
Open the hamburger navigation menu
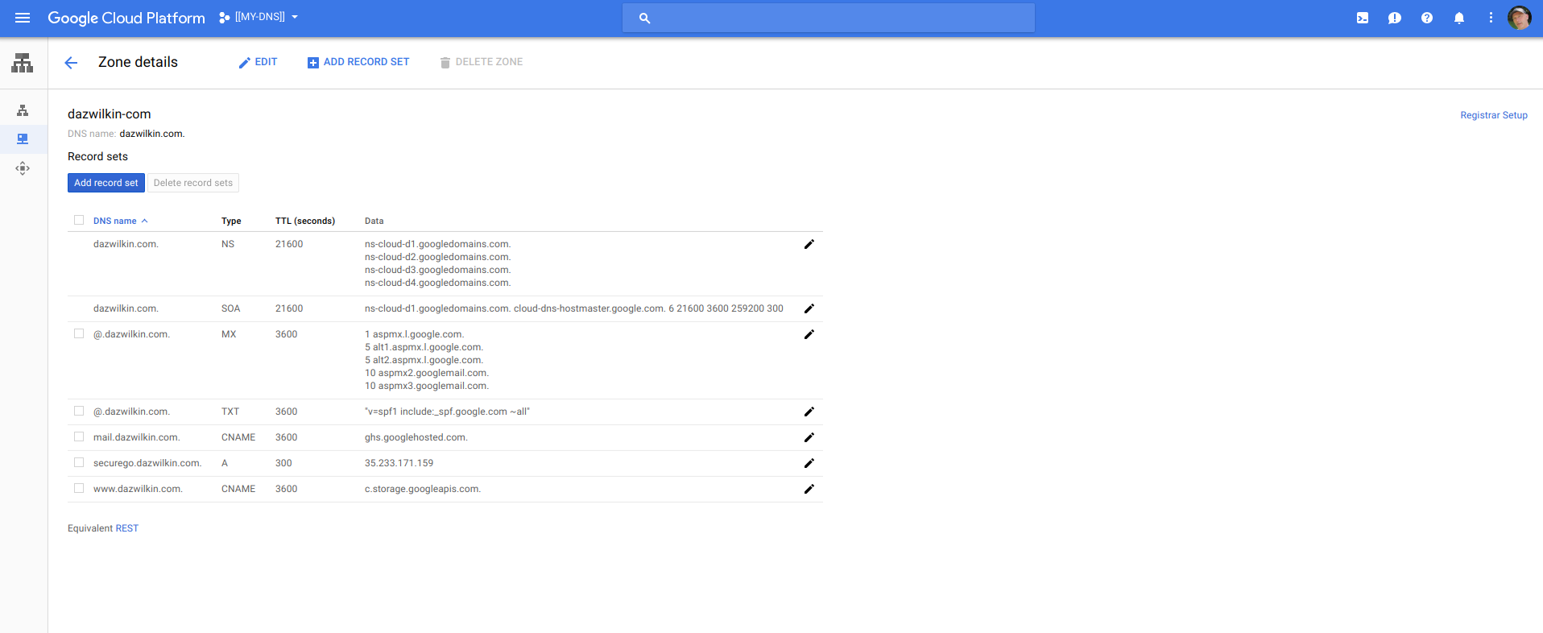coord(23,18)
